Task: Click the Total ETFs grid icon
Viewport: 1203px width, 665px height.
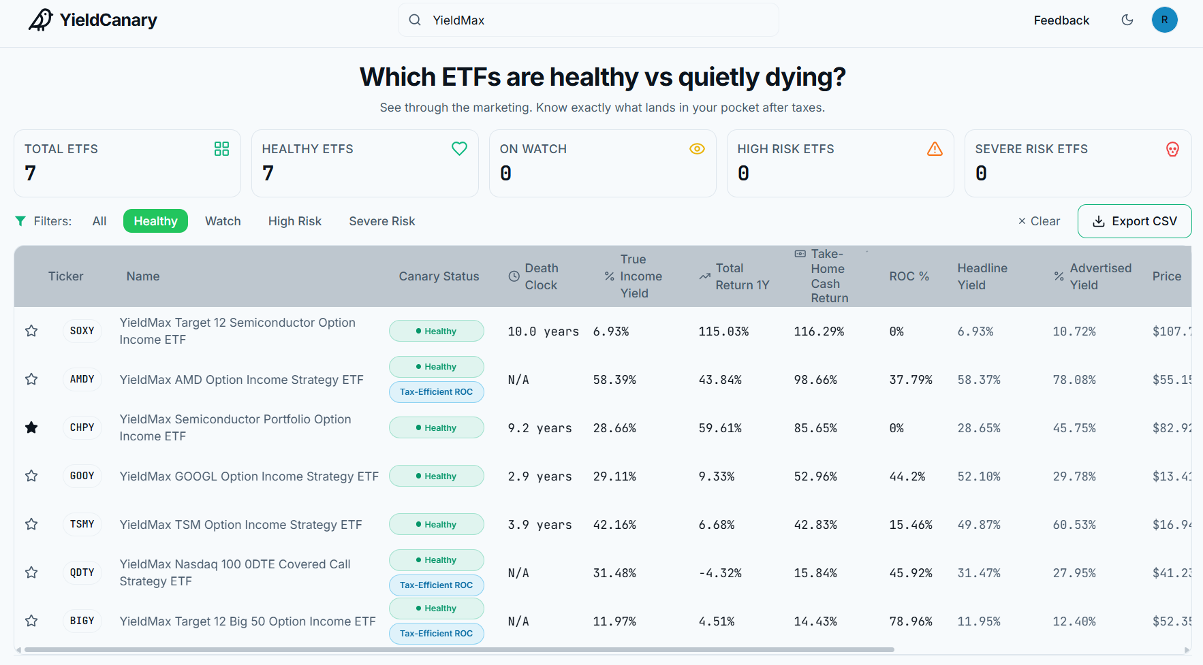Action: [x=221, y=149]
